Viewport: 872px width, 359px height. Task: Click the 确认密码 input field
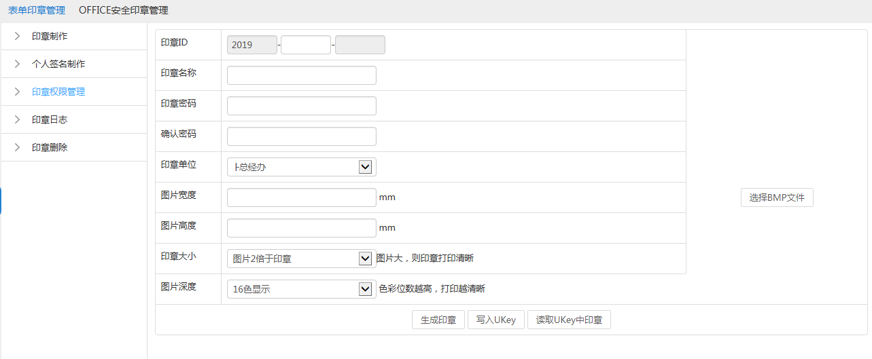tap(301, 136)
